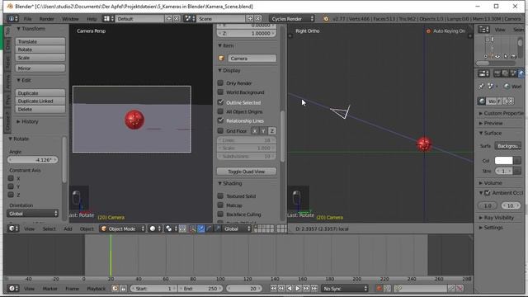Open the timeline Marker menu
This screenshot has height=297, width=528.
[x=49, y=288]
